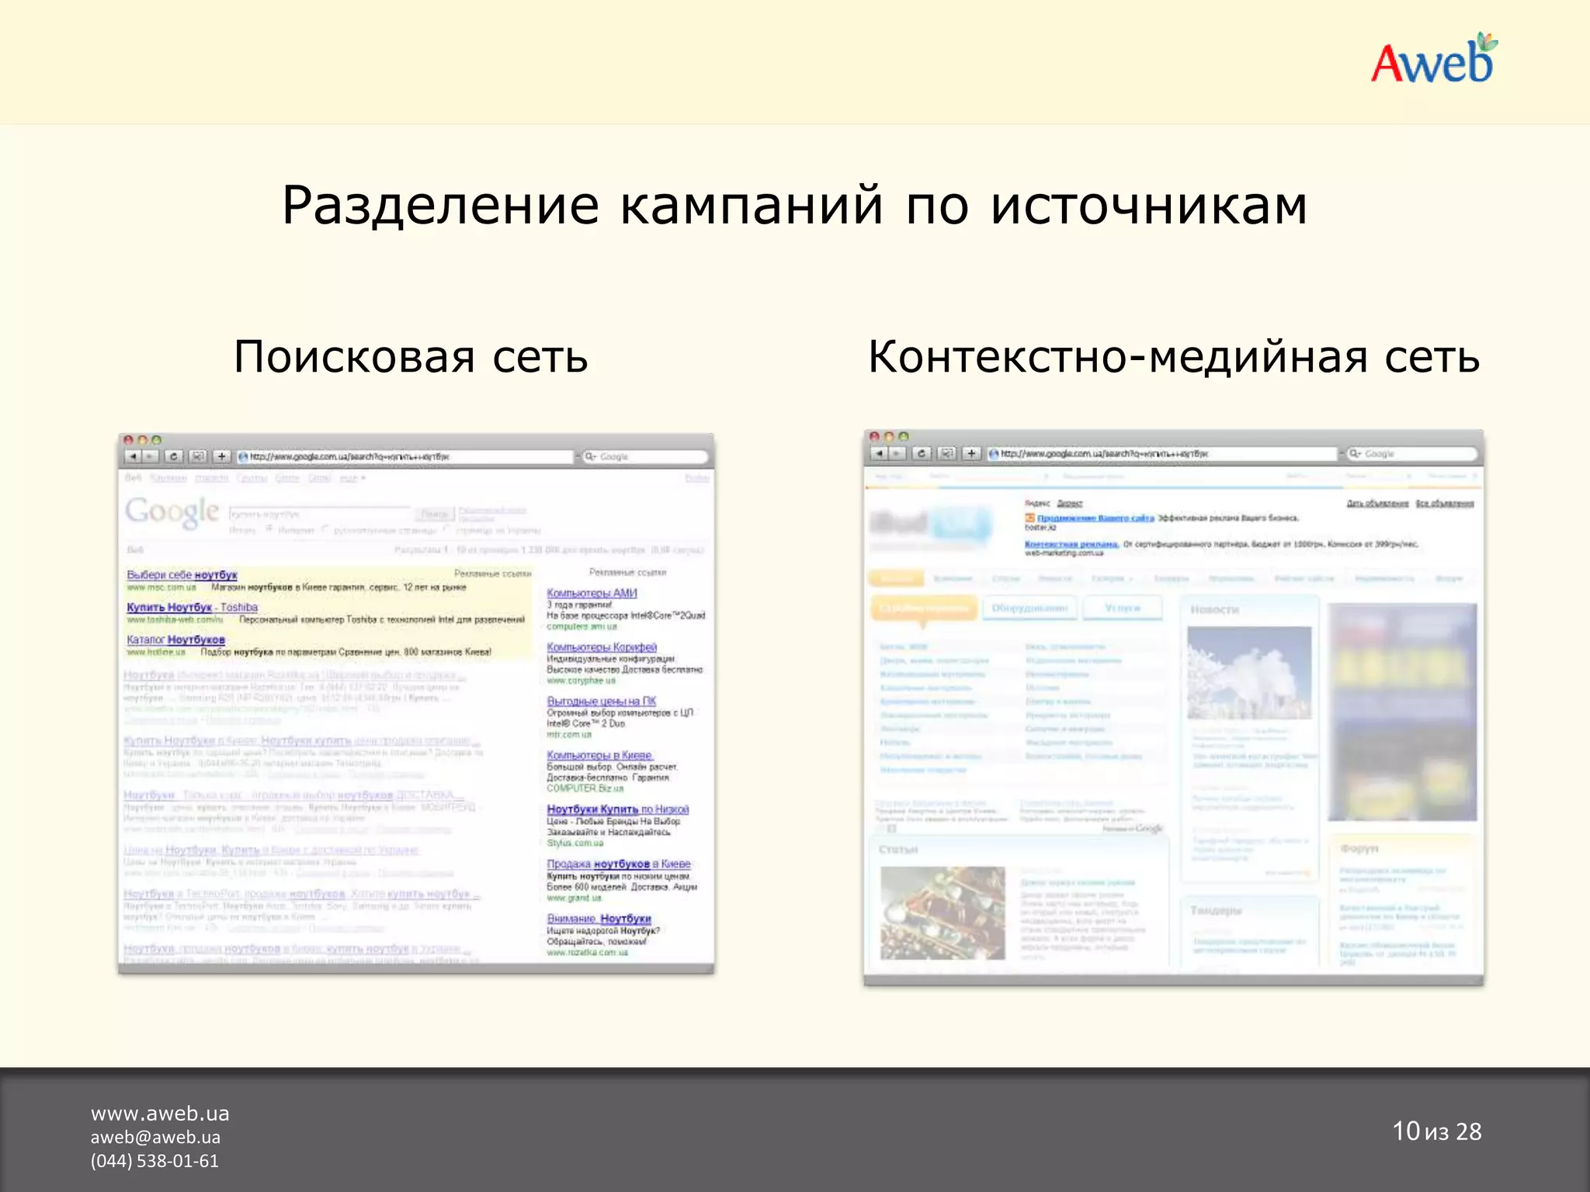This screenshot has width=1590, height=1192.
Task: Click the '10 из 28' slide counter
Action: click(1437, 1131)
